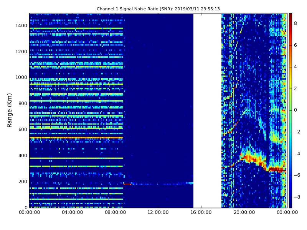
Task: Click the 16:00:00 time tick label
Action: pos(201,212)
